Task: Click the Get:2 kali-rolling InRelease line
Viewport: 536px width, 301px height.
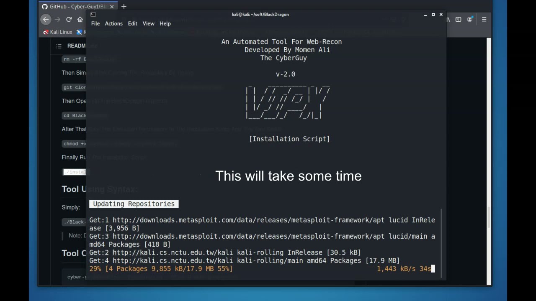Action: pos(225,253)
